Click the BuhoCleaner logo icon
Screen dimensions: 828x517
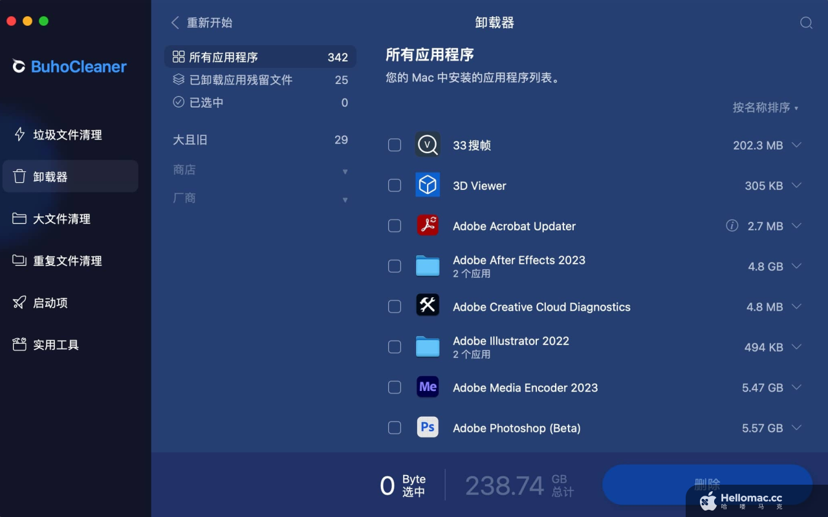tap(19, 66)
